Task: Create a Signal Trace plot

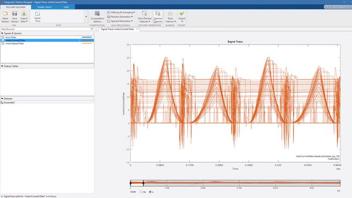Action: click(x=37, y=16)
